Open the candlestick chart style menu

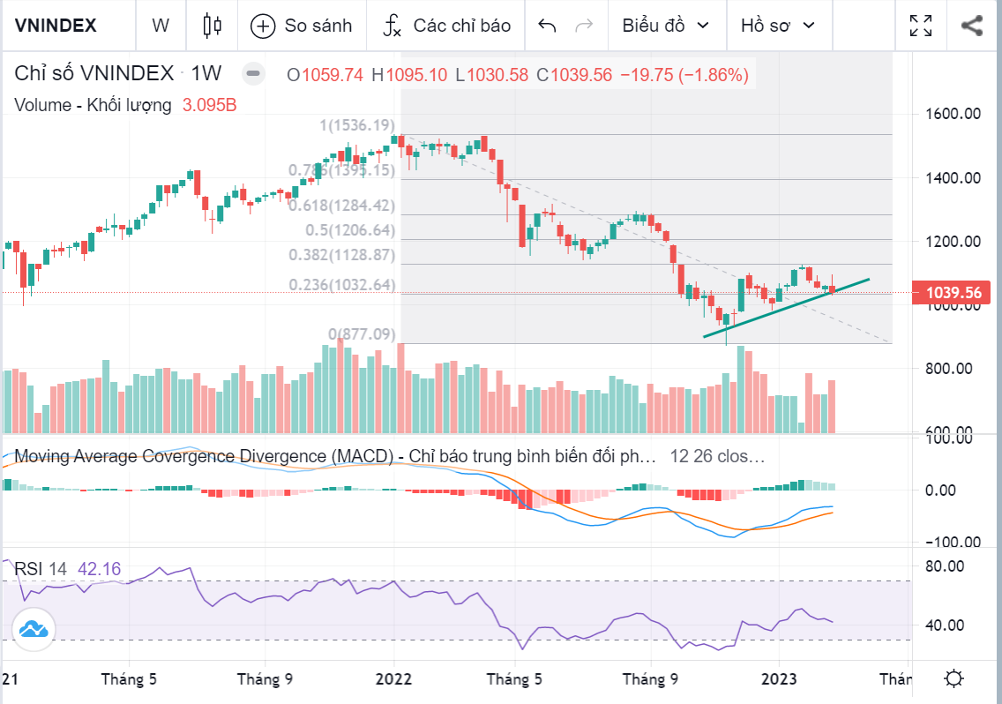pyautogui.click(x=213, y=26)
